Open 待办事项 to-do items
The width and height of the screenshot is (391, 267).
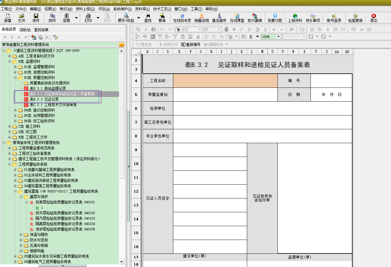[x=313, y=18]
